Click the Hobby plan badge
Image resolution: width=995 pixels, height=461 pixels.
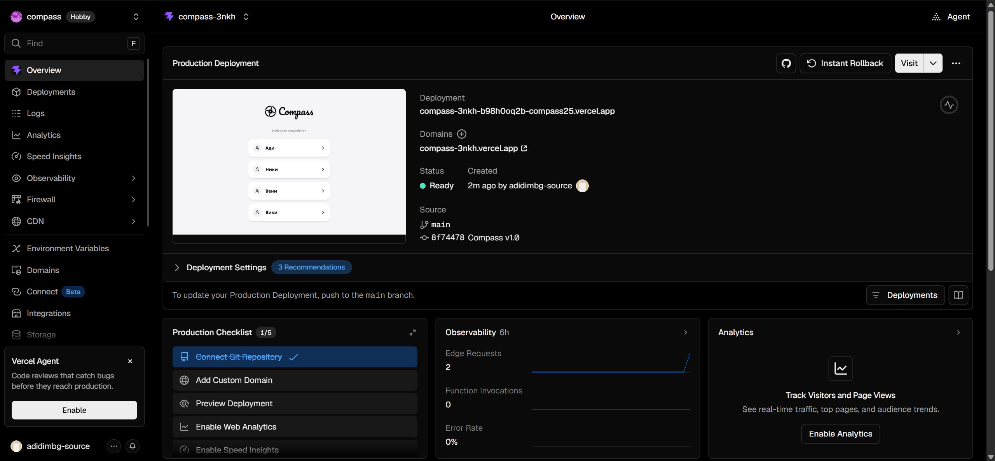(80, 17)
